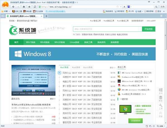Open the address bar history dropdown arrow

[121, 7]
